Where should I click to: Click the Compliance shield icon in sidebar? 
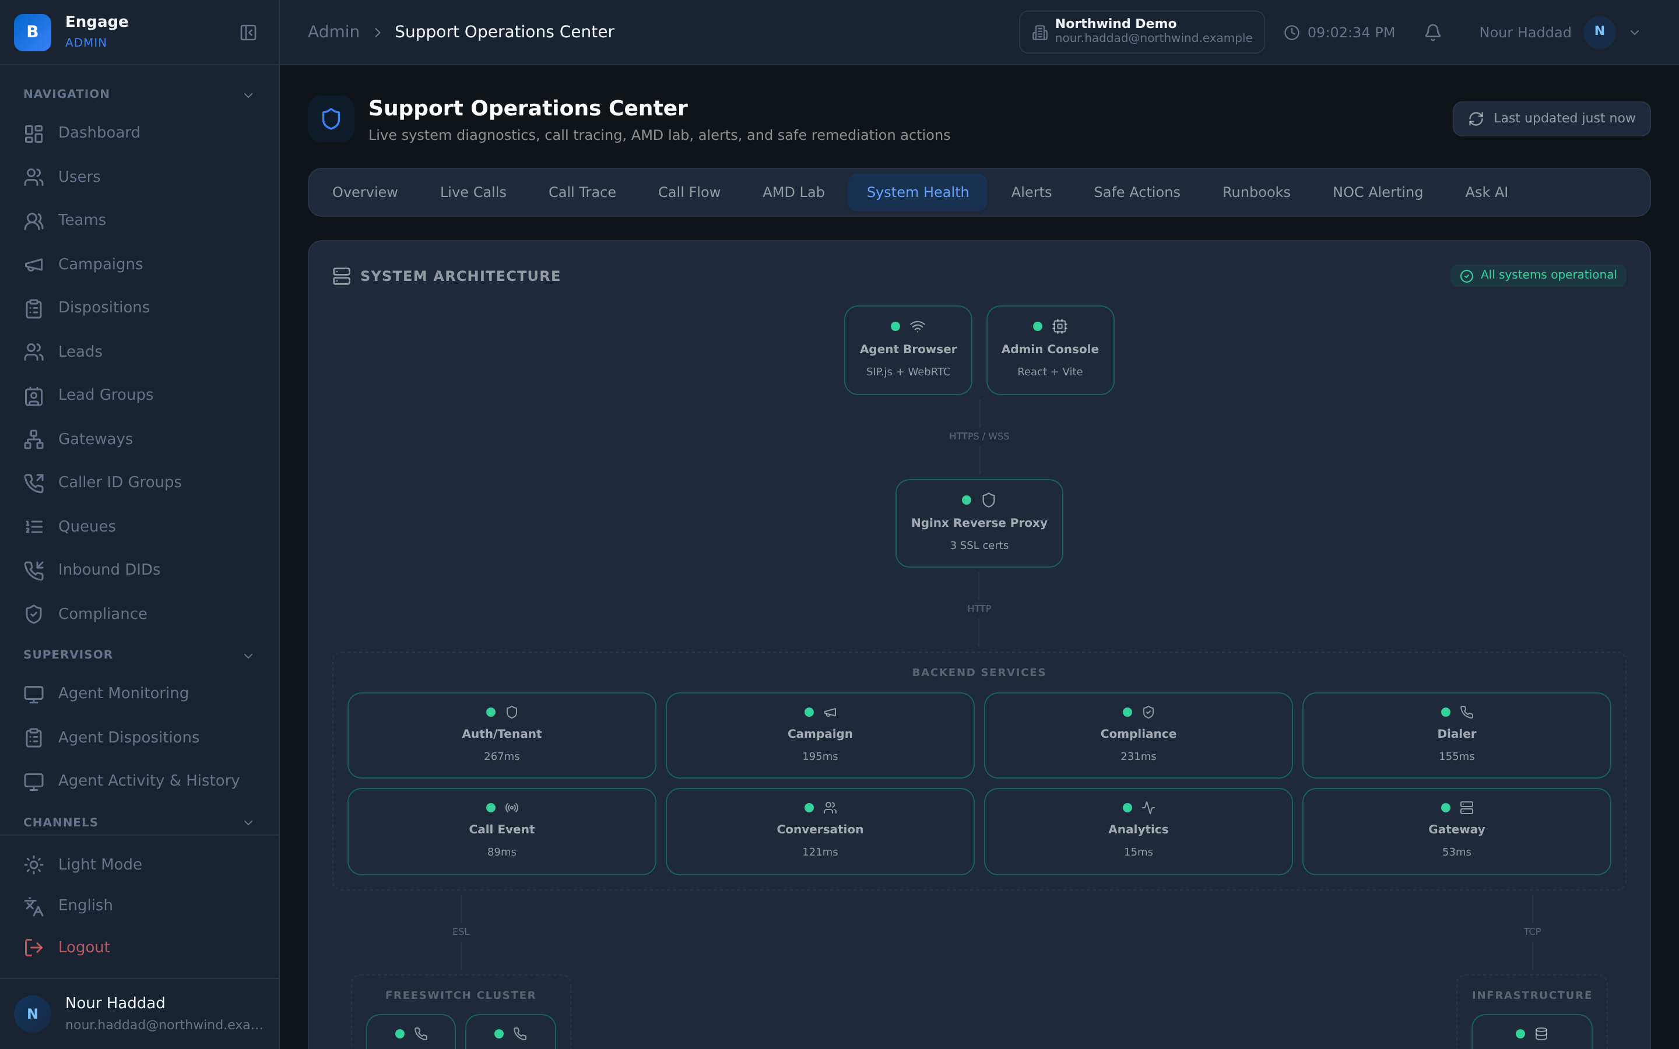33,614
